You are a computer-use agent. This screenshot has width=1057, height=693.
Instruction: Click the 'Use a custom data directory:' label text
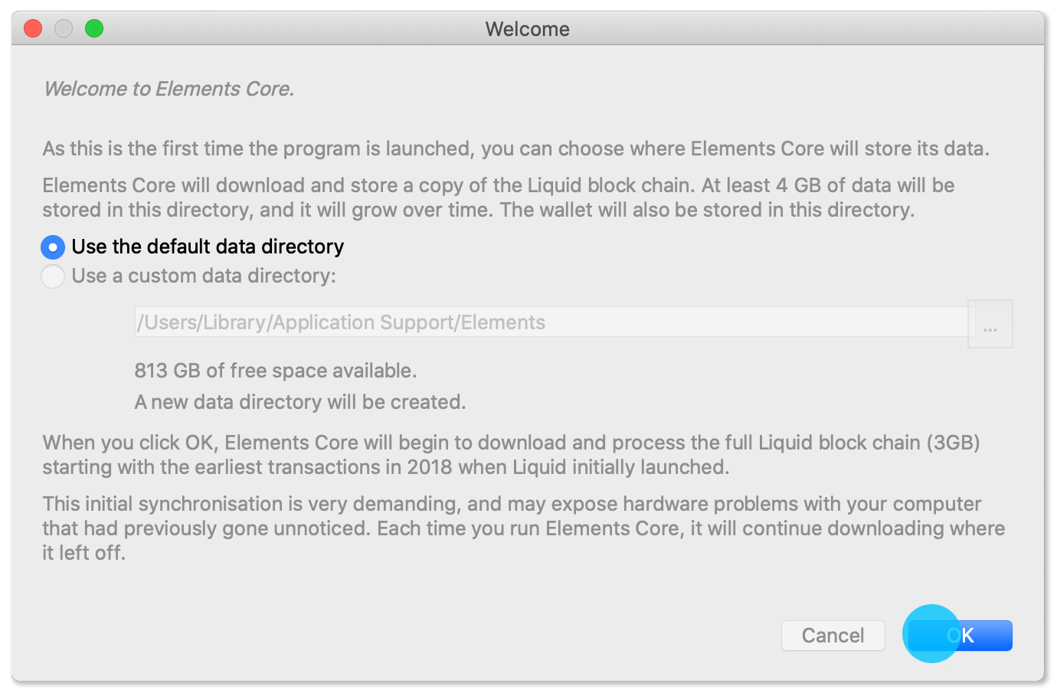click(x=204, y=276)
